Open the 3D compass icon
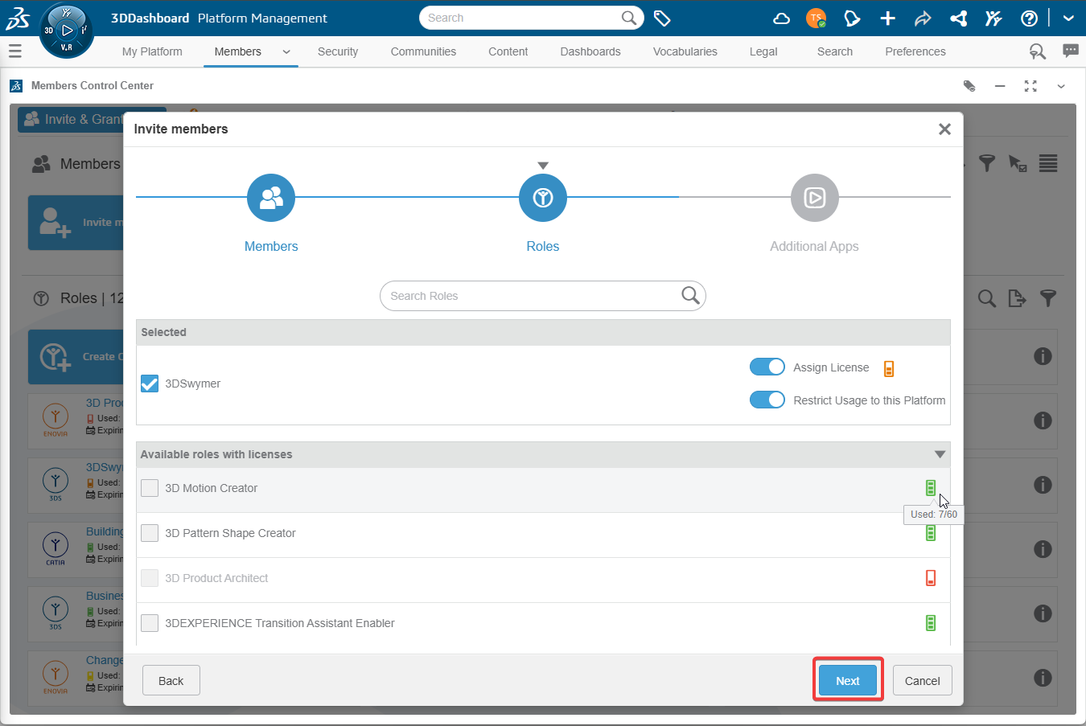 [66, 31]
